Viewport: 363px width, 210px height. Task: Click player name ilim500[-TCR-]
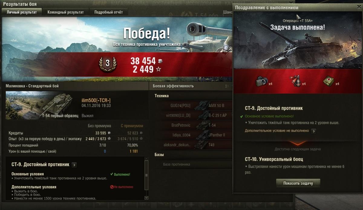96,100
